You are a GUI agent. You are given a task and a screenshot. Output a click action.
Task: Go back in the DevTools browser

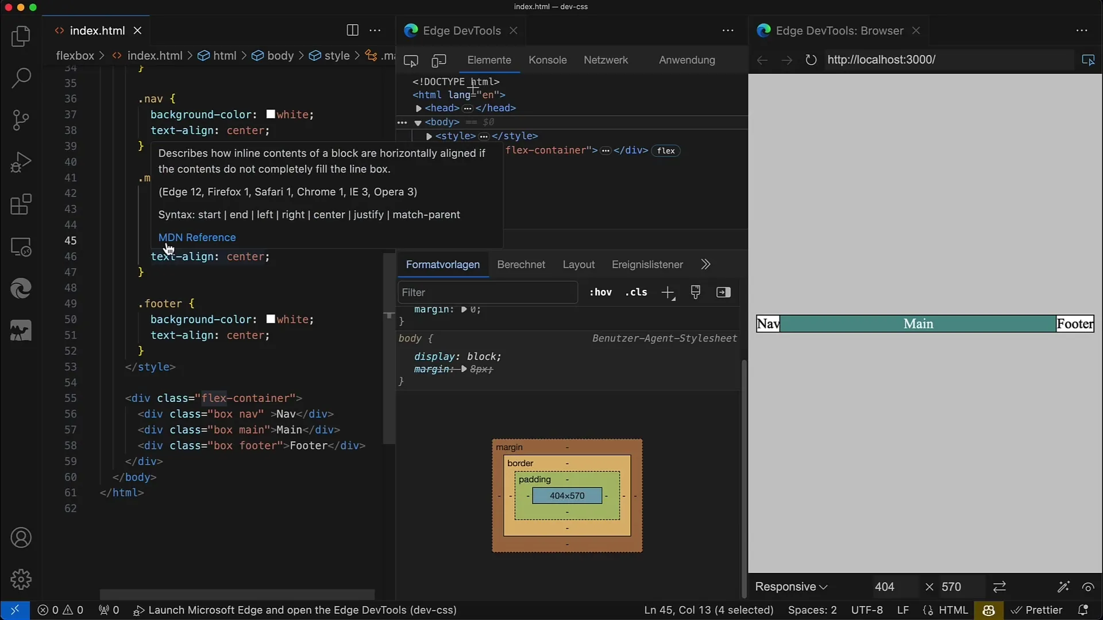[762, 60]
